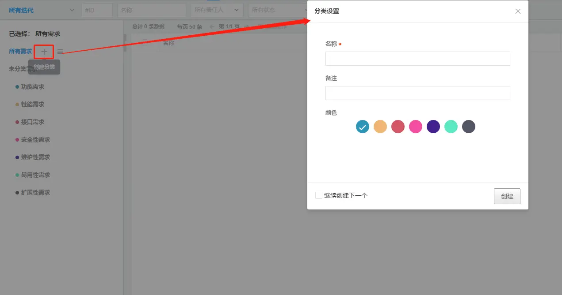Viewport: 562px width, 295px height.
Task: Click the list icon beside 所有需求
Action: 60,52
